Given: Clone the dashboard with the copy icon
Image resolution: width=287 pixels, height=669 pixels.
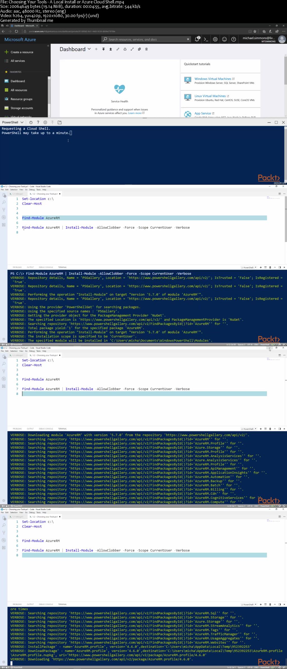Looking at the screenshot, I should [139, 49].
